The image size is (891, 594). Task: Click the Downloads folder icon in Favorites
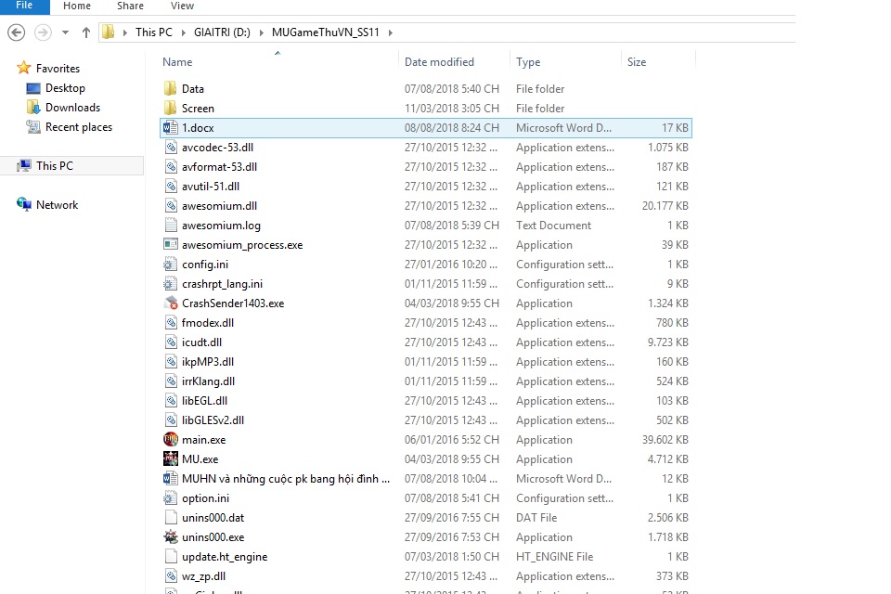pyautogui.click(x=33, y=108)
